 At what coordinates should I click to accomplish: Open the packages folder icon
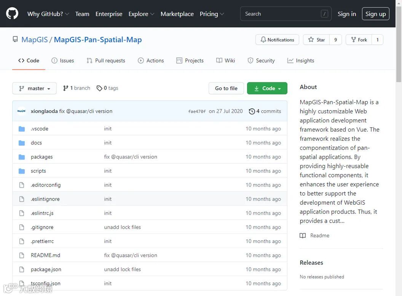(22, 157)
